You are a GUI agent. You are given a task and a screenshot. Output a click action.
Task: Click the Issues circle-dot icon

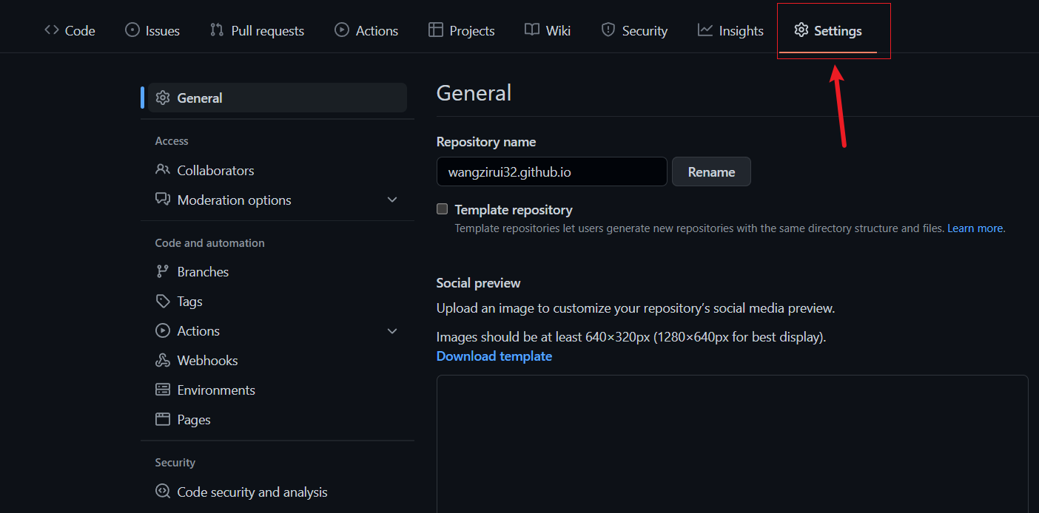coord(132,30)
